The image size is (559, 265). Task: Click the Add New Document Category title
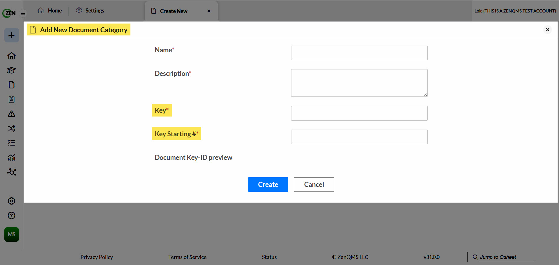[x=84, y=30]
